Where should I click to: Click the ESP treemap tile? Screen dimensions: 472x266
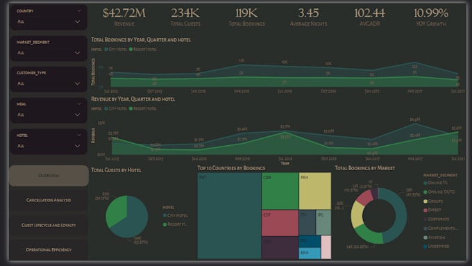pos(280,223)
